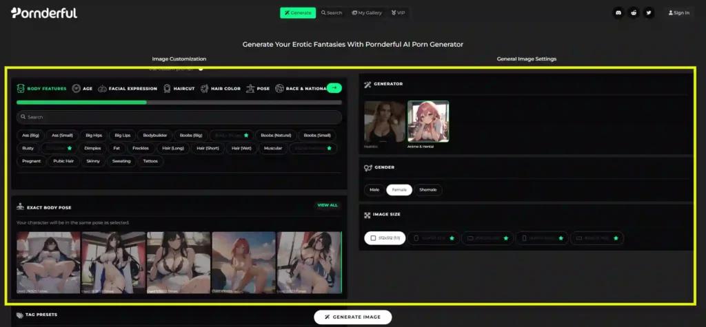Toggle the Big Lips tag
The height and width of the screenshot is (327, 706).
tap(122, 135)
